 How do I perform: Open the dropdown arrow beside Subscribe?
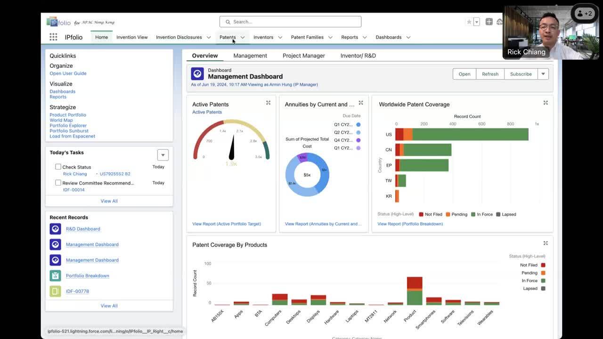(543, 74)
